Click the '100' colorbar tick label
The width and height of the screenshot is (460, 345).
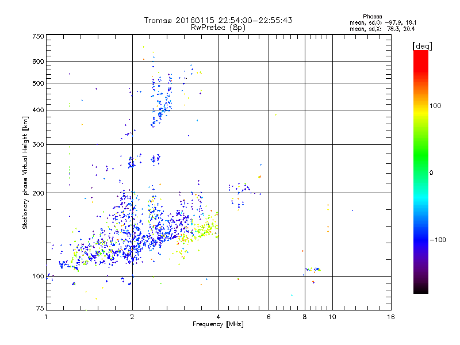click(435, 106)
